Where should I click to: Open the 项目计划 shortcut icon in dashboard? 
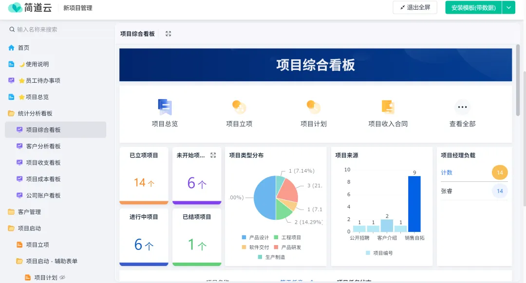314,107
